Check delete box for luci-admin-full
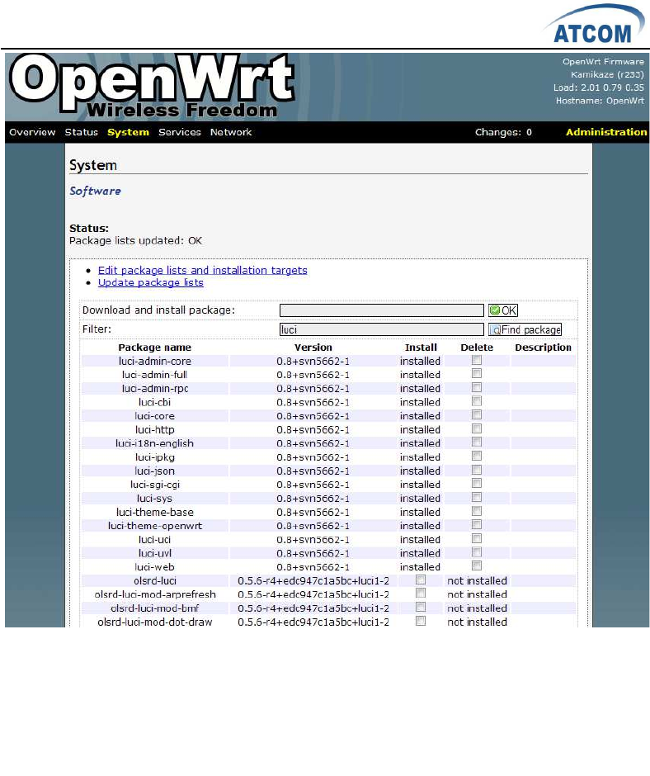Image resolution: width=650 pixels, height=776 pixels. click(477, 374)
